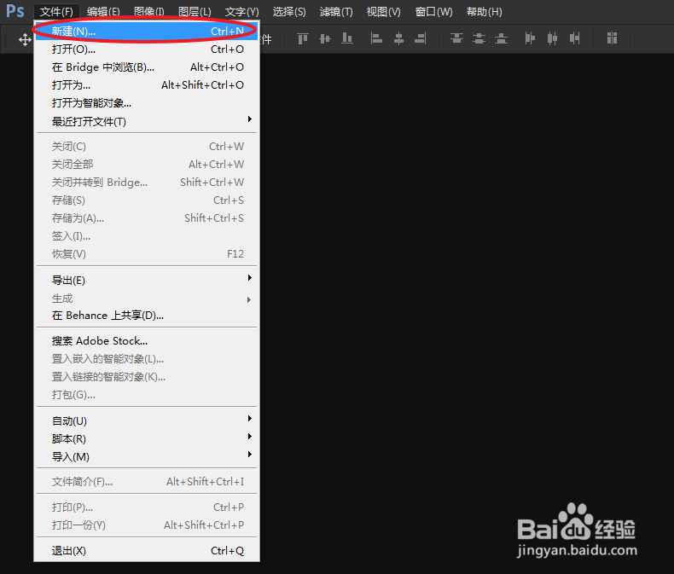Click 置入链接的智能对象(K)... entry
This screenshot has width=674, height=574.
(147, 377)
